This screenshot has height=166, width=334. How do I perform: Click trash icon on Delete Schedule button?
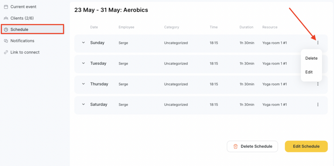click(x=235, y=146)
